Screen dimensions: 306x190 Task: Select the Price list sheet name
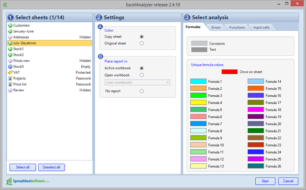(20, 84)
